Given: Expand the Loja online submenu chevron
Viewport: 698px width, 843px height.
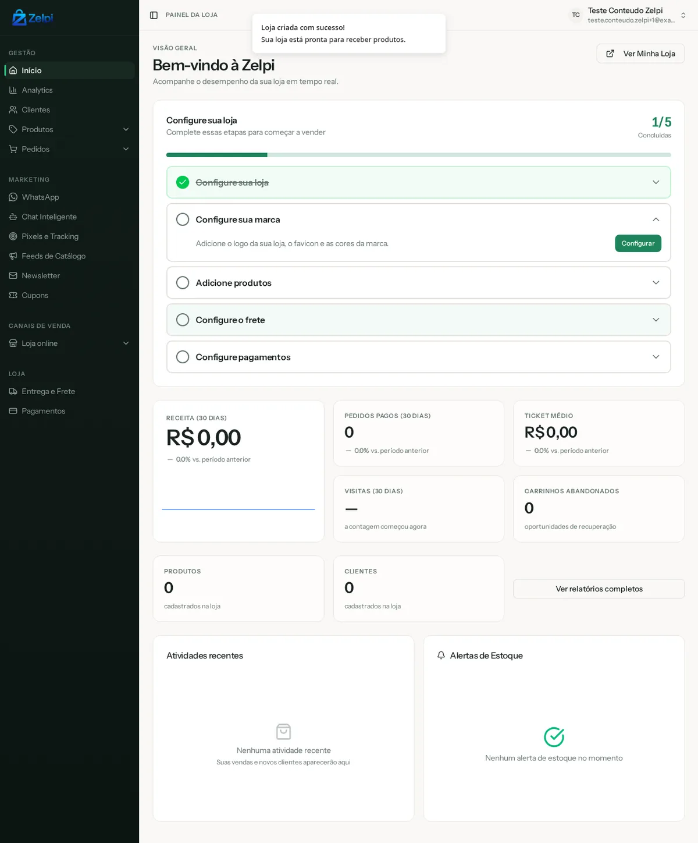Looking at the screenshot, I should (126, 343).
